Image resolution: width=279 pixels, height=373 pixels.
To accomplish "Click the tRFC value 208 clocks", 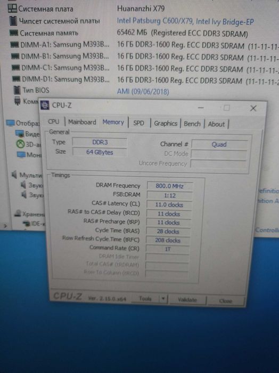I will [x=168, y=240].
